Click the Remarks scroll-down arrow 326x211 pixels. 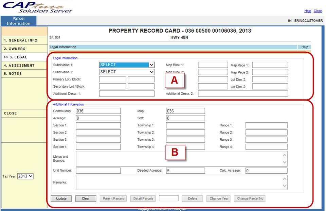pyautogui.click(x=285, y=186)
